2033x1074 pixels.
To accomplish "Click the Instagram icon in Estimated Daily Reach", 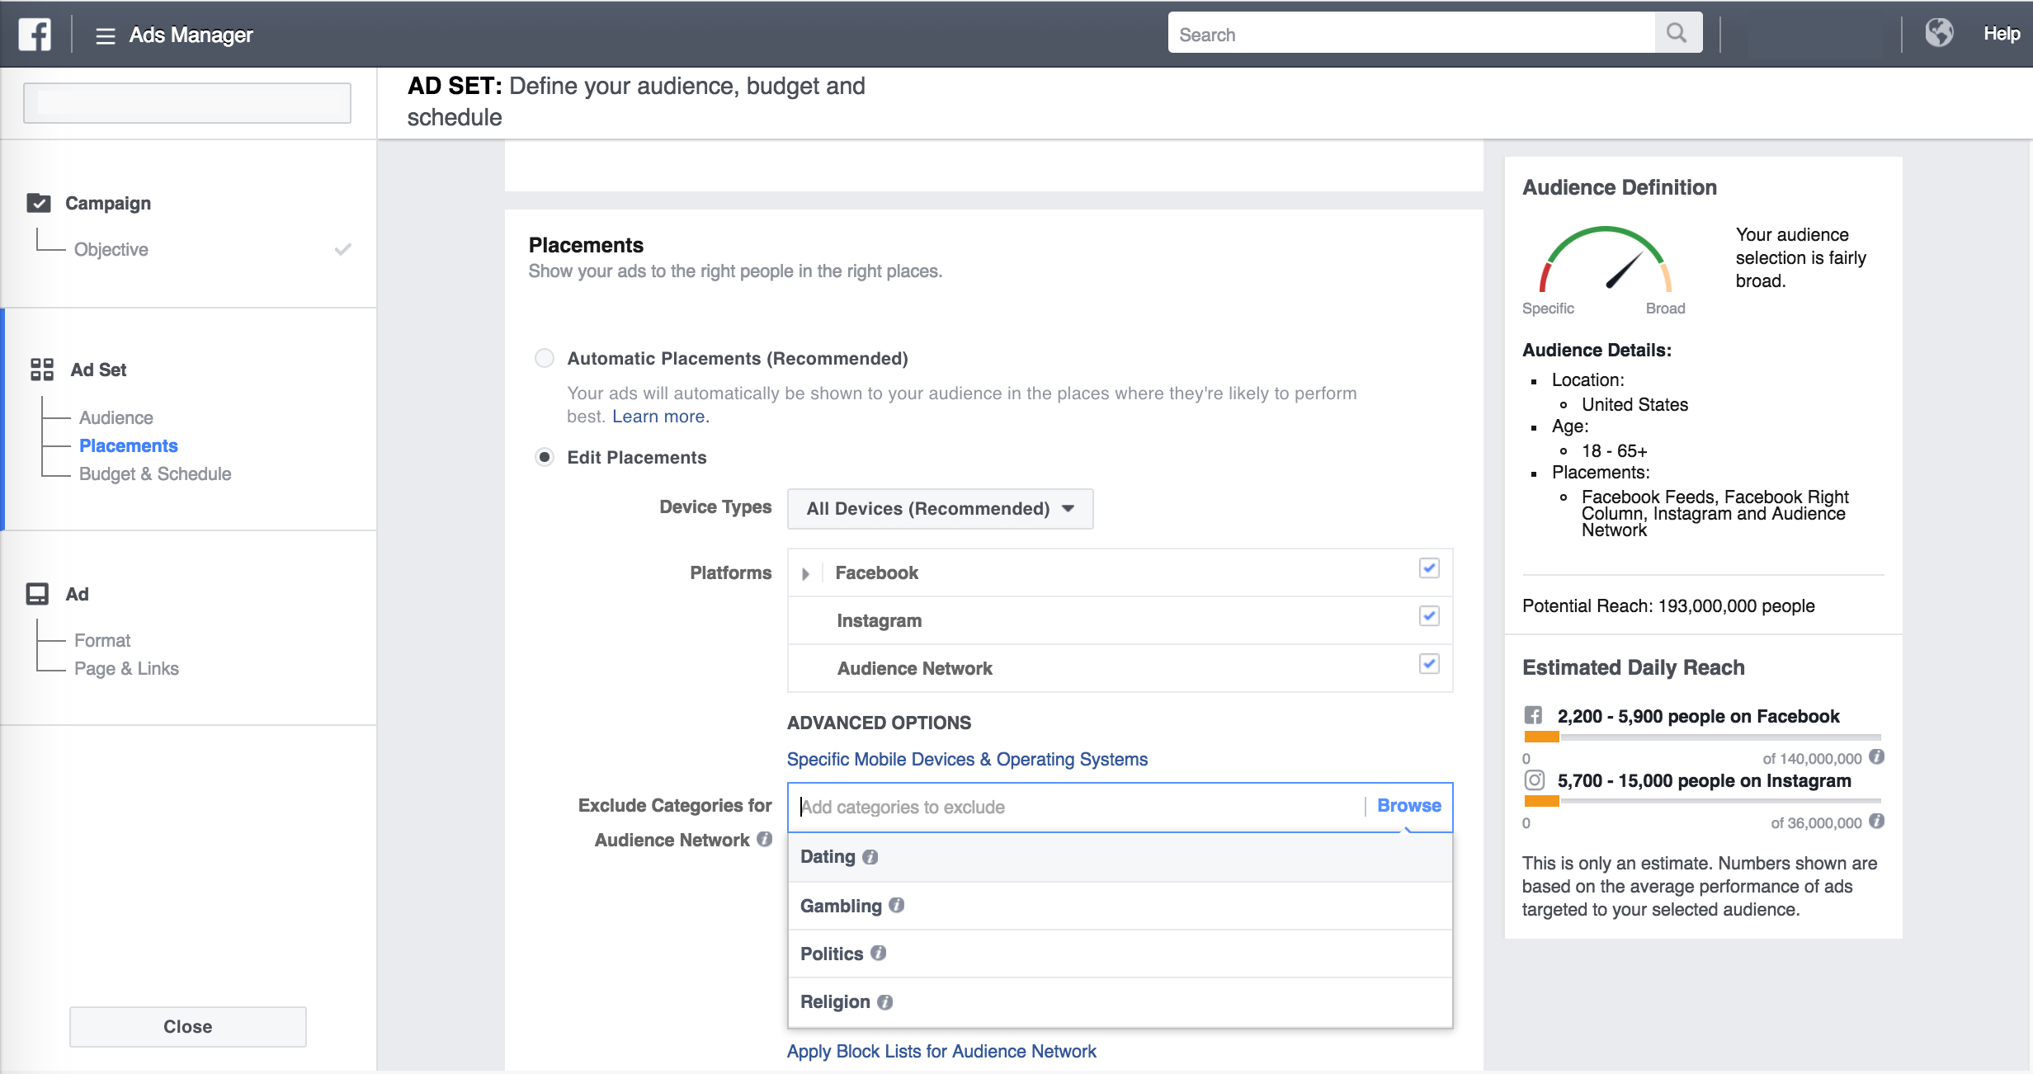I will point(1534,780).
